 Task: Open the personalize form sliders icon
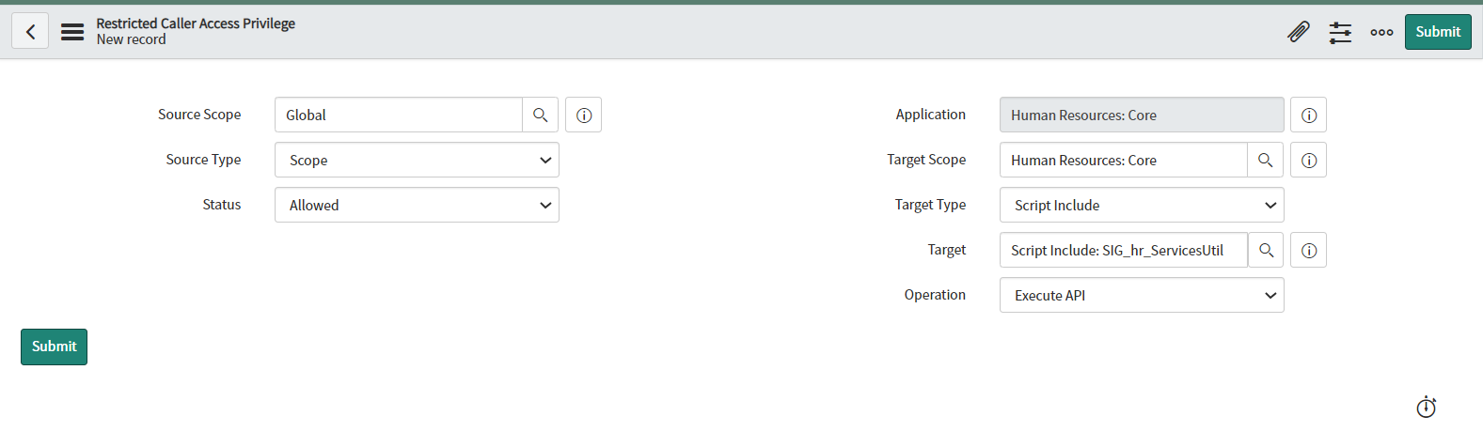tap(1340, 33)
